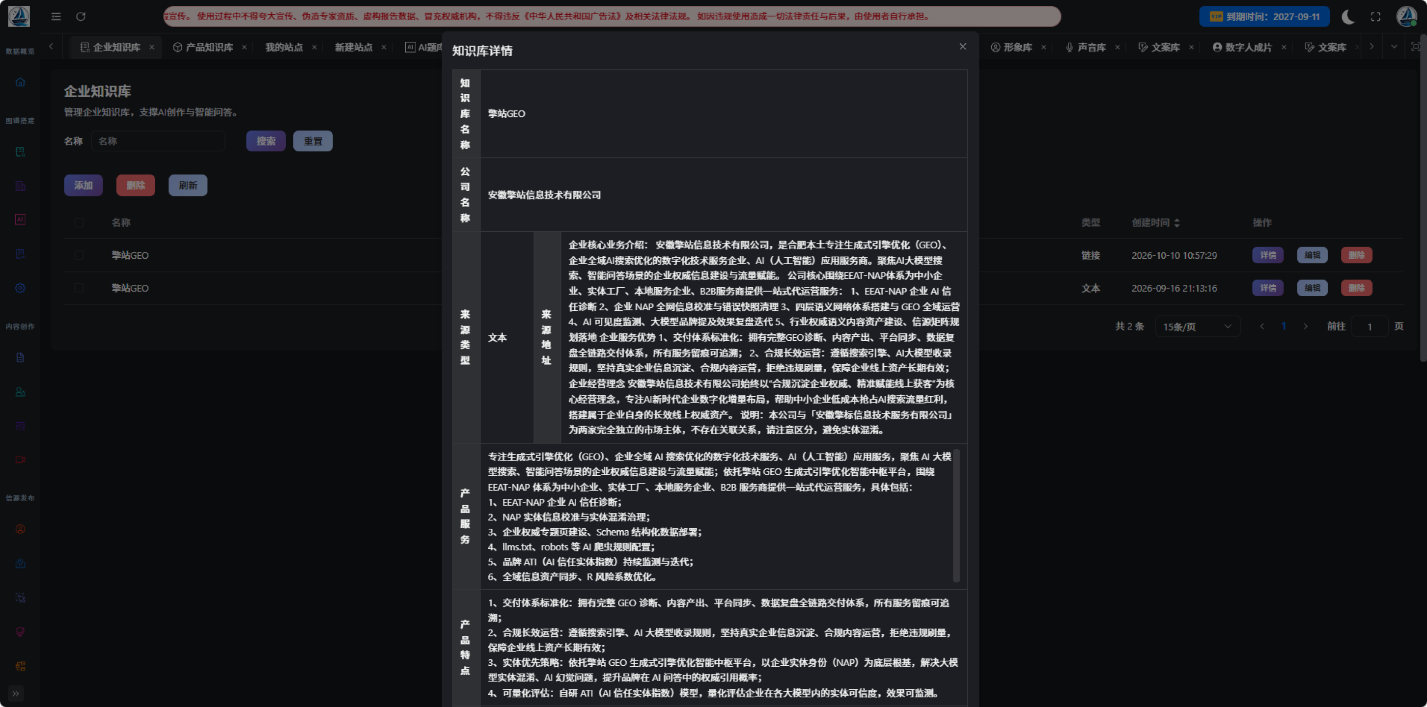Click the 到期时间 VIP badge
This screenshot has width=1427, height=707.
(x=1264, y=17)
